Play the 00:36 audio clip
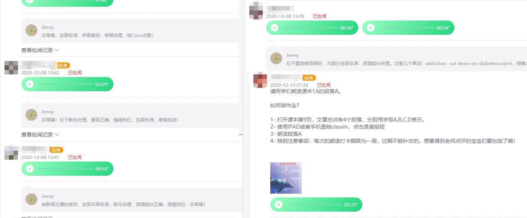 [274, 28]
